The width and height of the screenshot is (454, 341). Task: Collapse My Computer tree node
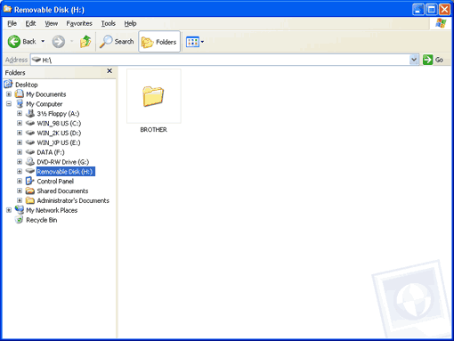pyautogui.click(x=9, y=104)
